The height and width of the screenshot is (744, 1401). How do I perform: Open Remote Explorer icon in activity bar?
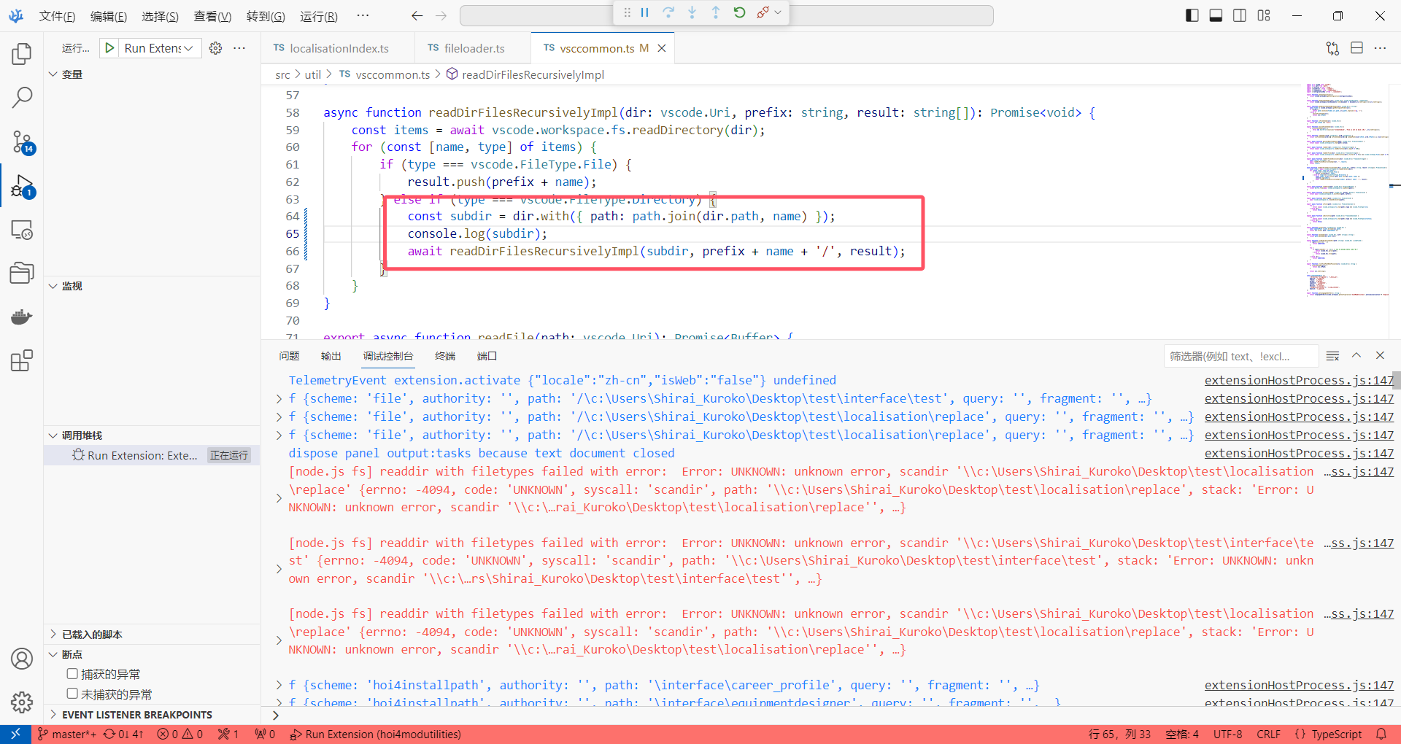coord(22,230)
